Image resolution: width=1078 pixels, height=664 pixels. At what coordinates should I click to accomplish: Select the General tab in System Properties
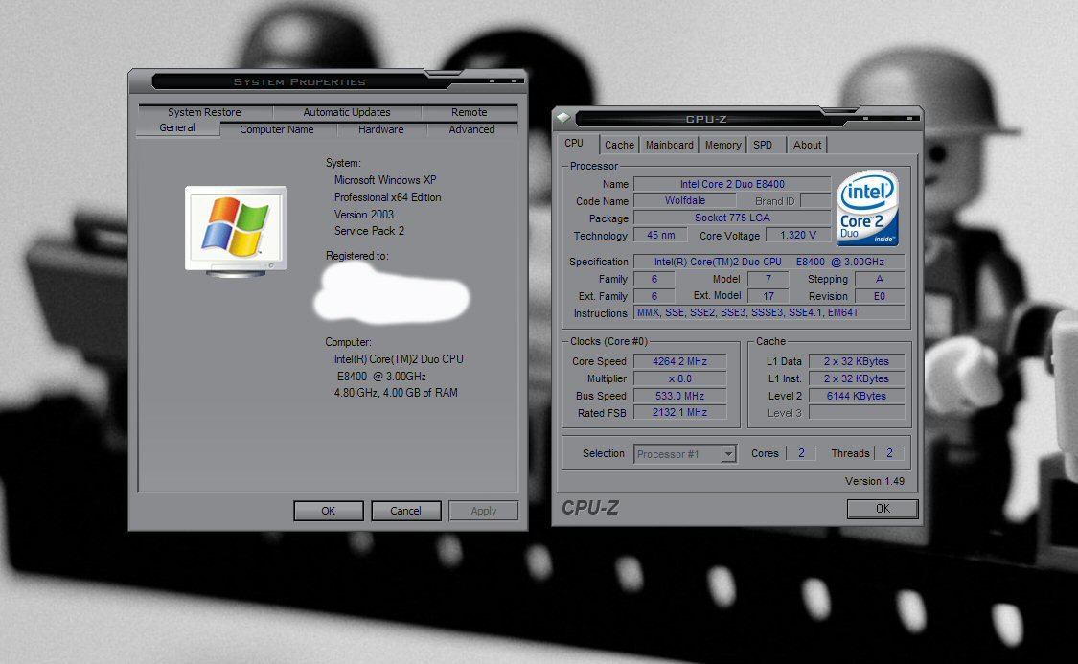pyautogui.click(x=177, y=127)
